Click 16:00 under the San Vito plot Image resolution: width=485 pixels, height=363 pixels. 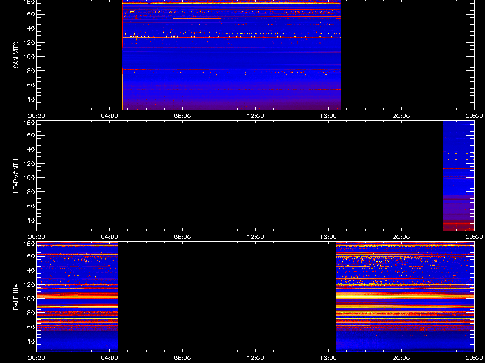click(x=329, y=116)
